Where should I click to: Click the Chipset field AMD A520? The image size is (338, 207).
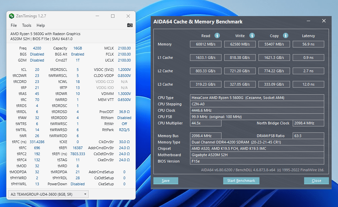[x=257, y=148]
